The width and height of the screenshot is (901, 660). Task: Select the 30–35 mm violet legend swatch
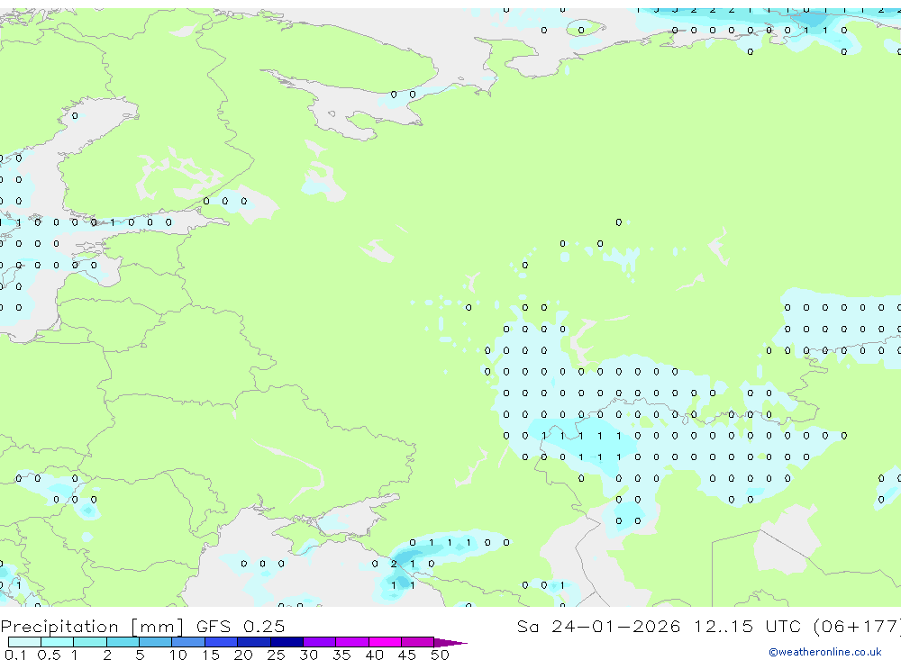[320, 642]
